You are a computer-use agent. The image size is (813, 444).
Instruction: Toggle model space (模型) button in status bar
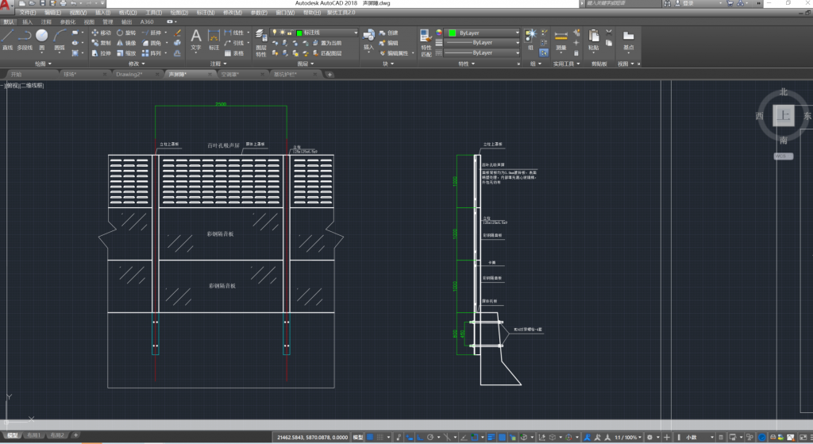(x=358, y=438)
